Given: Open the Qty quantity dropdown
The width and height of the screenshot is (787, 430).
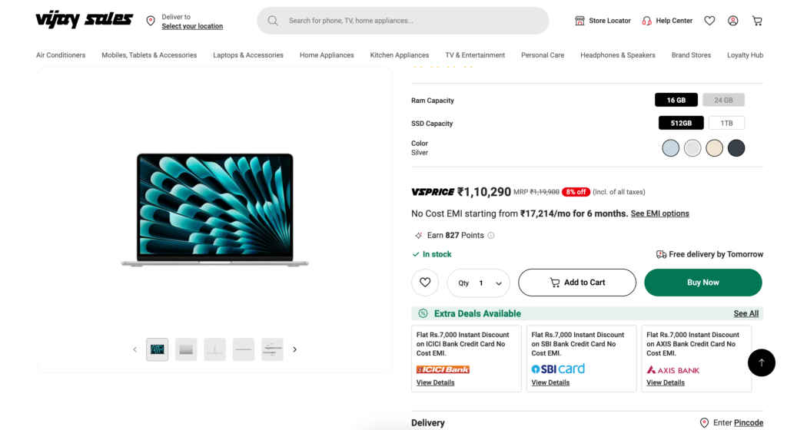Looking at the screenshot, I should click(x=479, y=283).
